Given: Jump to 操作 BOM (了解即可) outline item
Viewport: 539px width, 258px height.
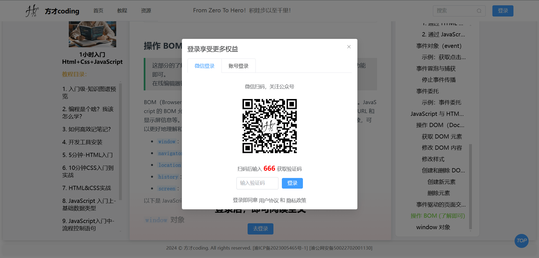Looking at the screenshot, I should 438,216.
